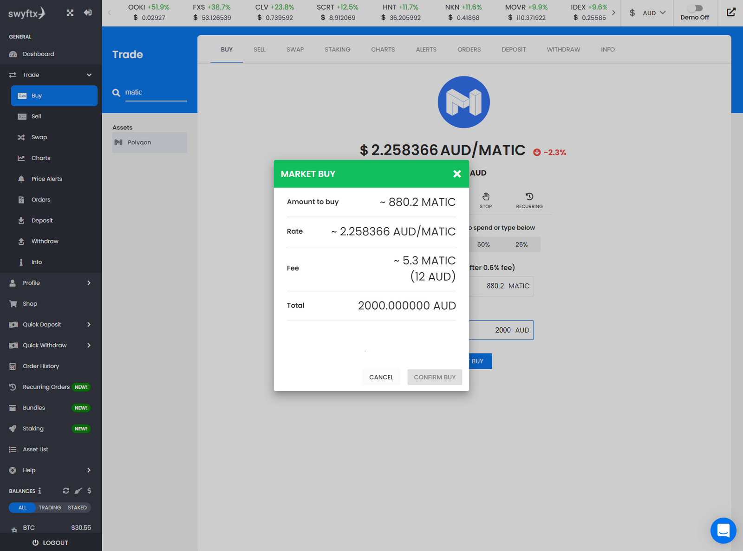Switch to the SELL tab
This screenshot has height=551, width=743.
click(260, 50)
